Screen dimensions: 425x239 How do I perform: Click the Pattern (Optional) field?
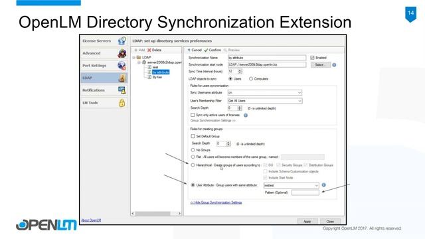coord(305,193)
